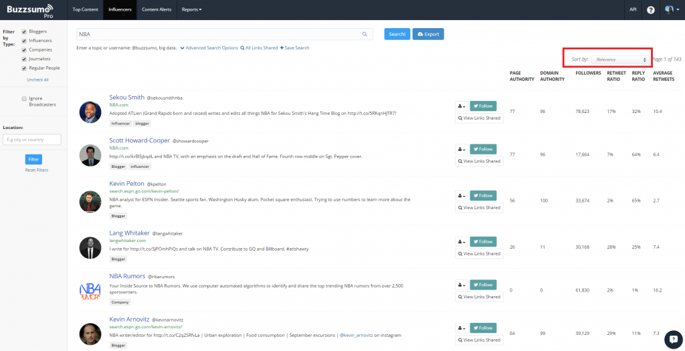Viewport: 685px width, 351px height.
Task: Export the influencer results
Action: point(428,34)
